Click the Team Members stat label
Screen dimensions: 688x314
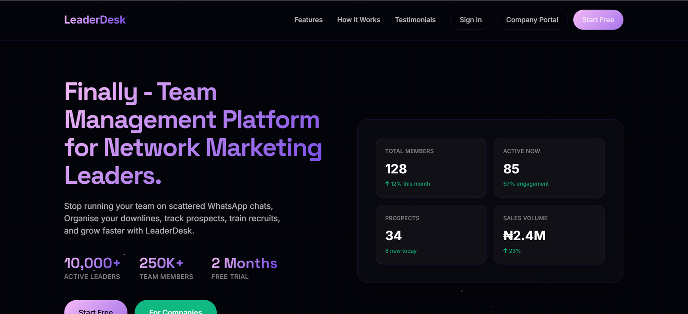point(166,277)
